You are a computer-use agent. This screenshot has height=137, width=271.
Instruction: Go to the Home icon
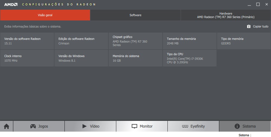click(7, 126)
